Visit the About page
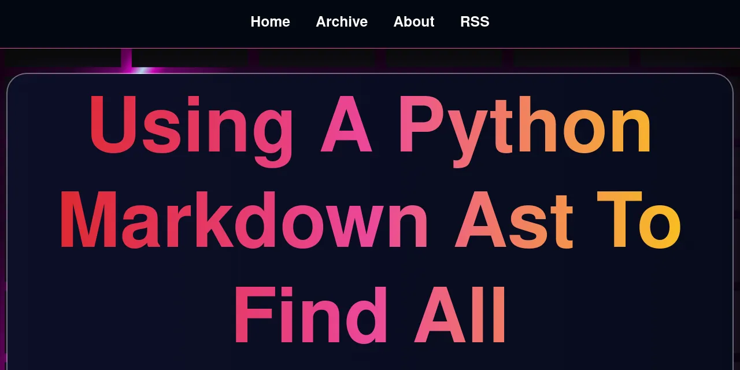 (414, 21)
